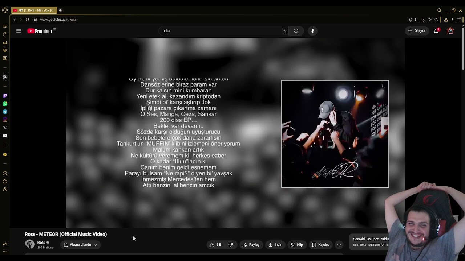Screen dimensions: 465x261
Task: Open Instagram in the sidebar
Action: 5,120
